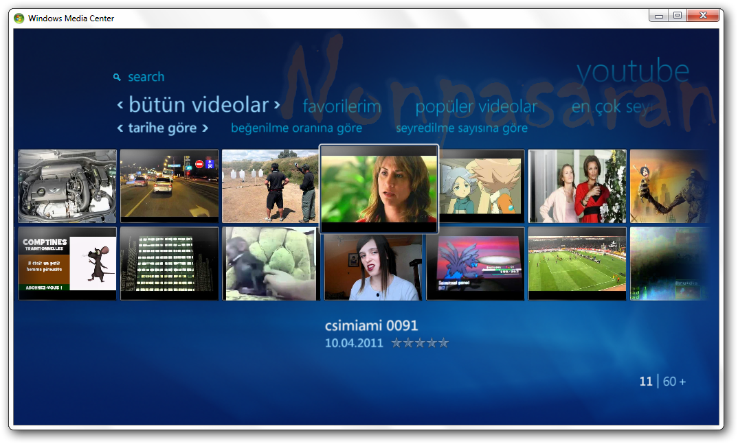Open the dark-haired girl vlog video
738x444 pixels.
point(373,267)
